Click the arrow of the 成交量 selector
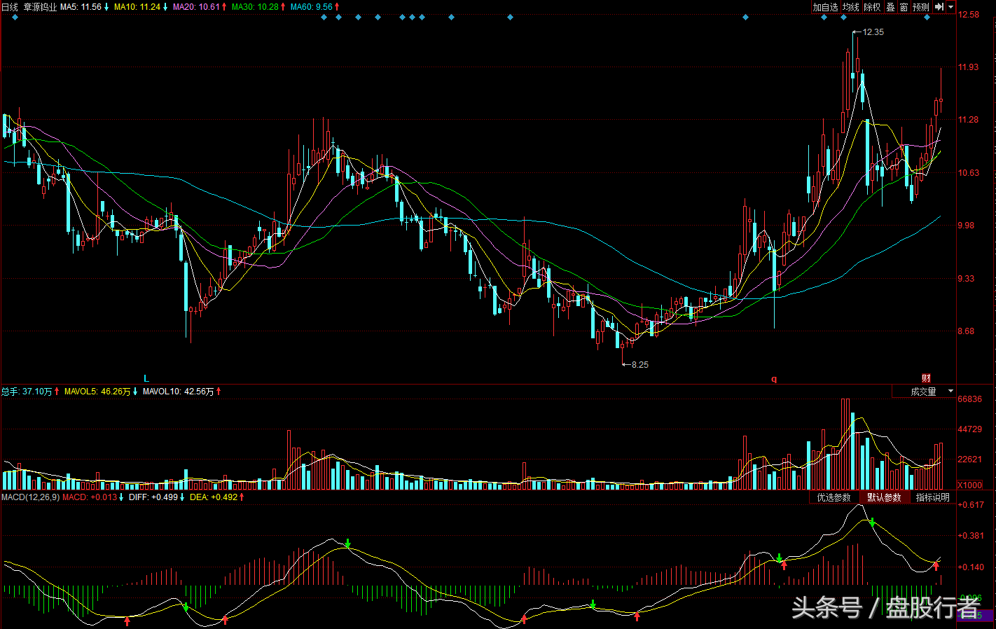This screenshot has height=629, width=996. [950, 392]
